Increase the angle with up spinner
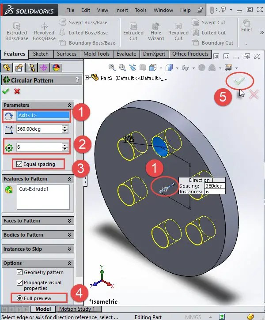The height and width of the screenshot is (320, 265). 65,127
